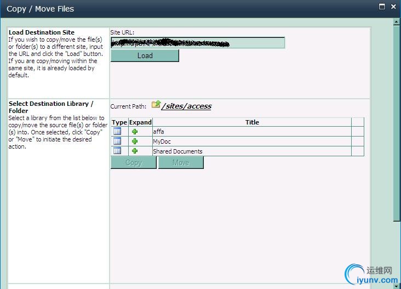Click the Title column header

pyautogui.click(x=252, y=122)
